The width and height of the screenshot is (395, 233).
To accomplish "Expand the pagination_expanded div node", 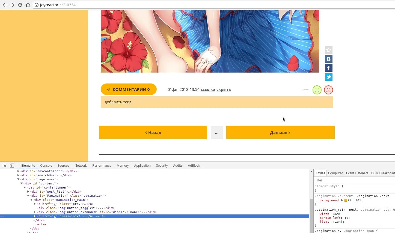I will [x=35, y=212].
